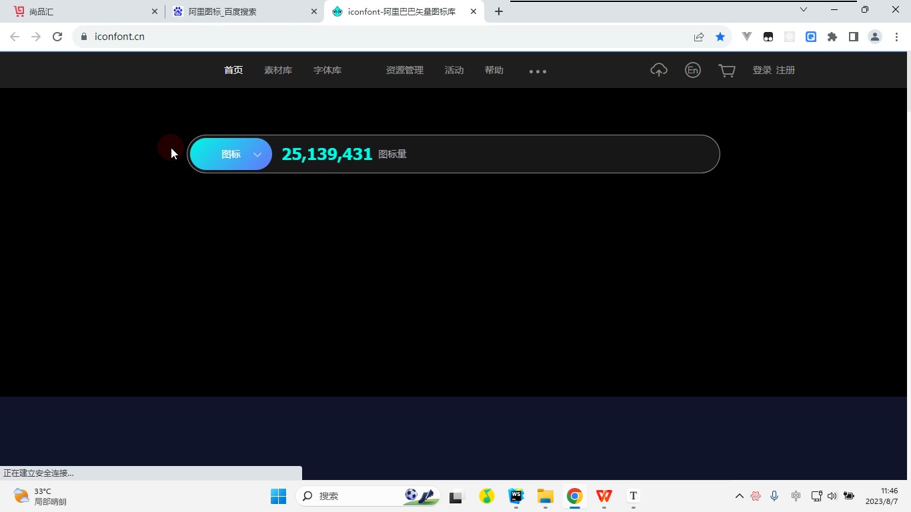Open WPS Office from the taskbar
This screenshot has height=512, width=911.
point(604,496)
